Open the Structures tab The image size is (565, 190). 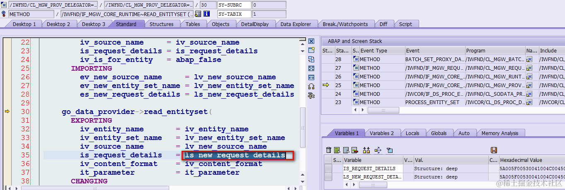pos(161,24)
